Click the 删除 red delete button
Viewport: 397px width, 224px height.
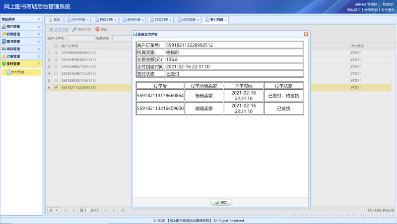[101, 29]
